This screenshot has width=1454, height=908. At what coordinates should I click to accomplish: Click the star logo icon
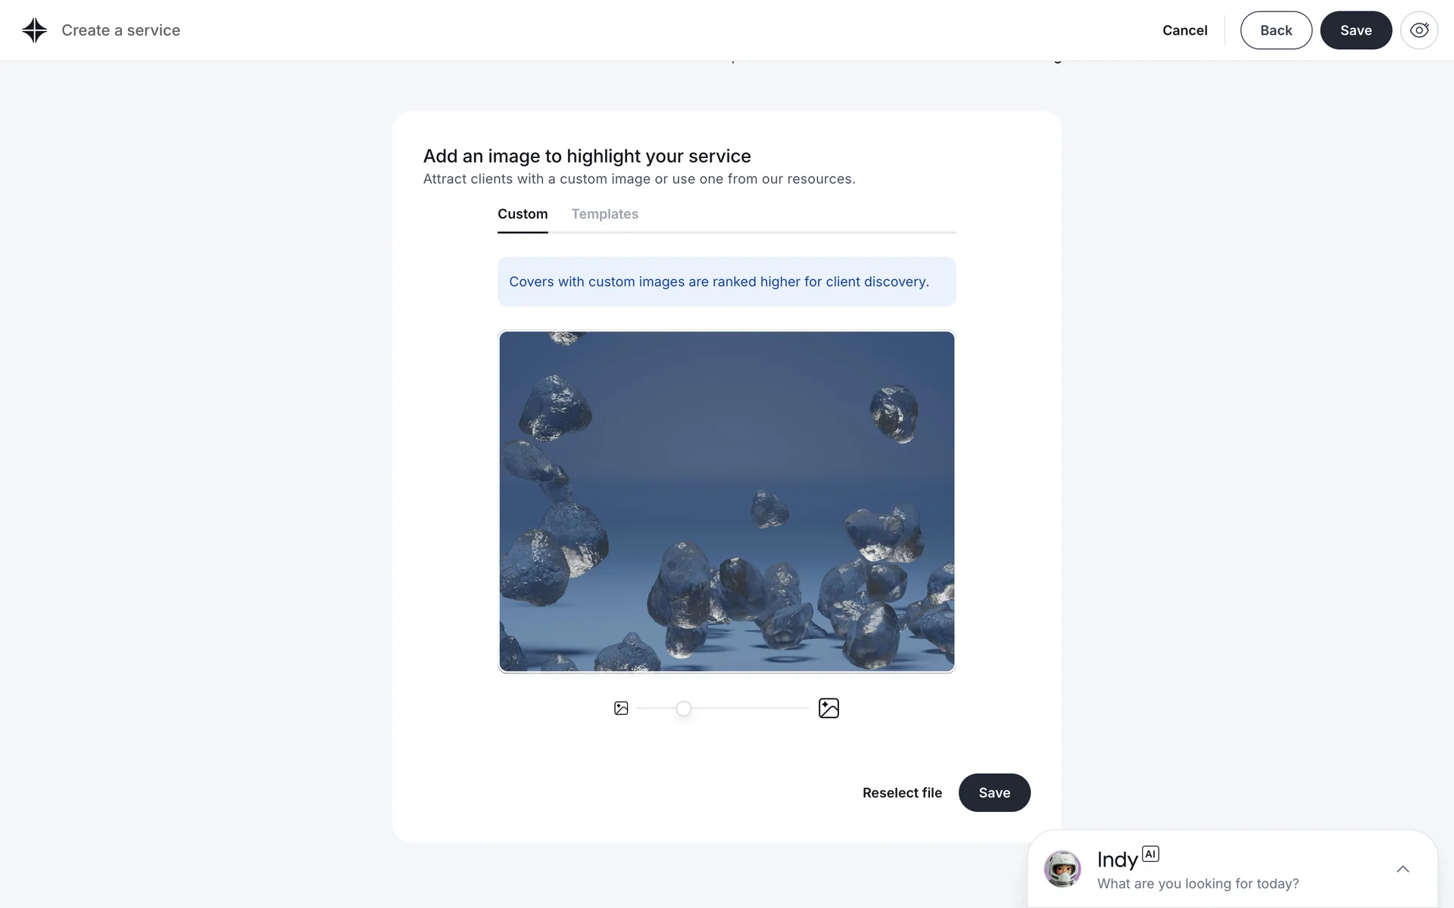click(34, 30)
